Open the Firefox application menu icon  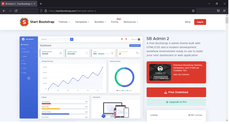[x=224, y=10]
